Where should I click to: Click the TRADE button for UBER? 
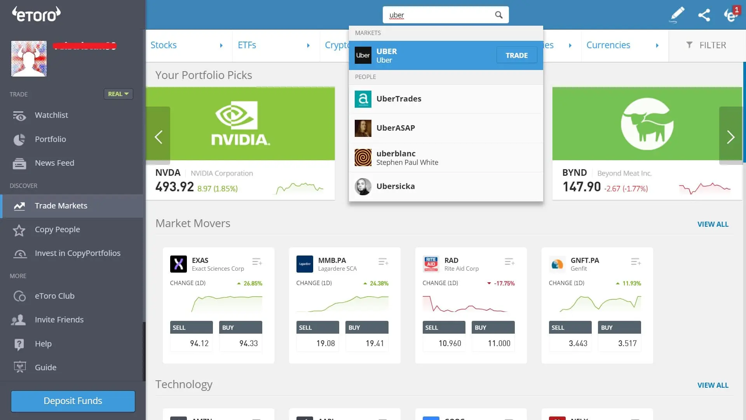[517, 56]
